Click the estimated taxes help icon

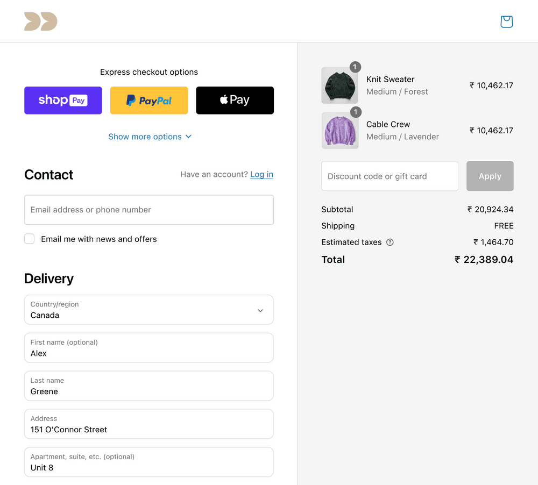click(390, 242)
